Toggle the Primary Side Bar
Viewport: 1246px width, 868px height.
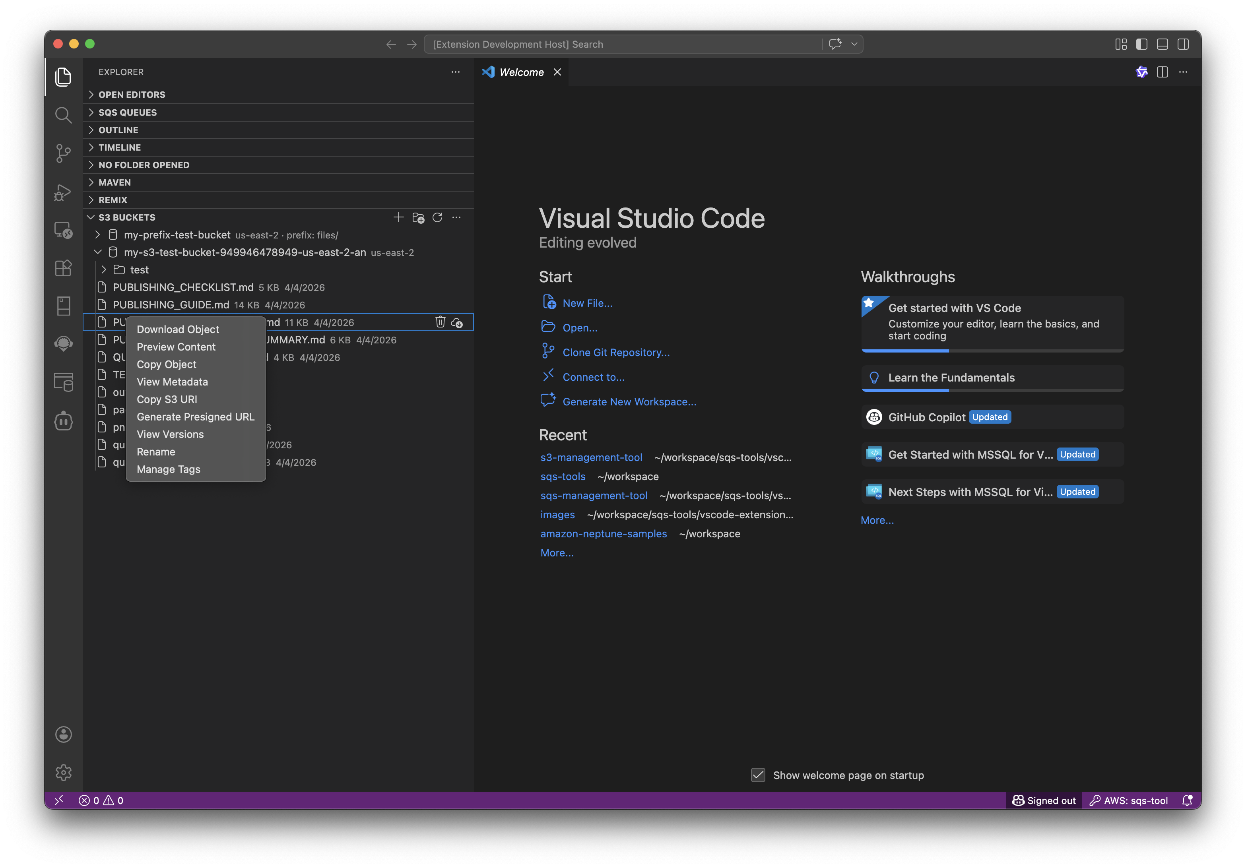point(1142,44)
